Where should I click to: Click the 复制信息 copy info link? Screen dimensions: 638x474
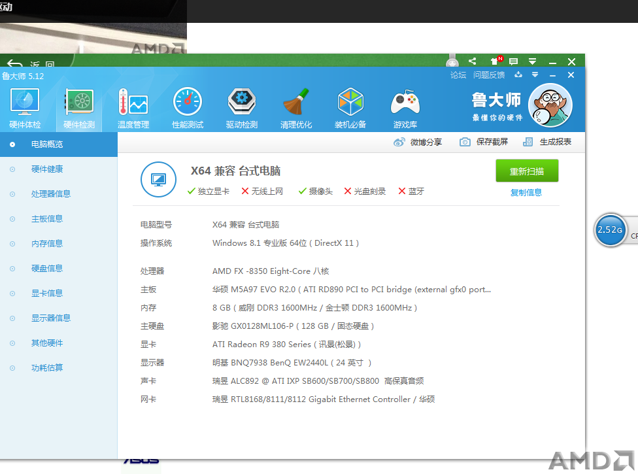(526, 192)
